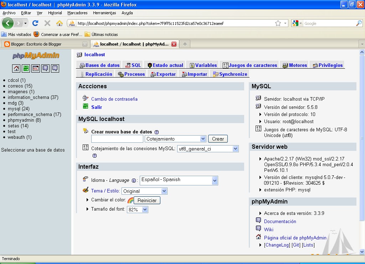Click the Google search engine icon

point(295,23)
